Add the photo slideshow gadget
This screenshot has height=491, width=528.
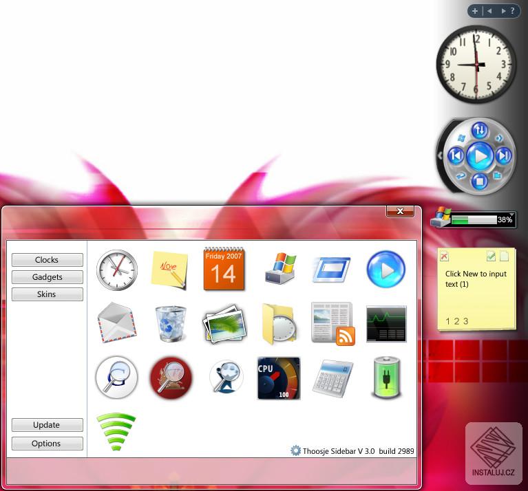pos(224,324)
